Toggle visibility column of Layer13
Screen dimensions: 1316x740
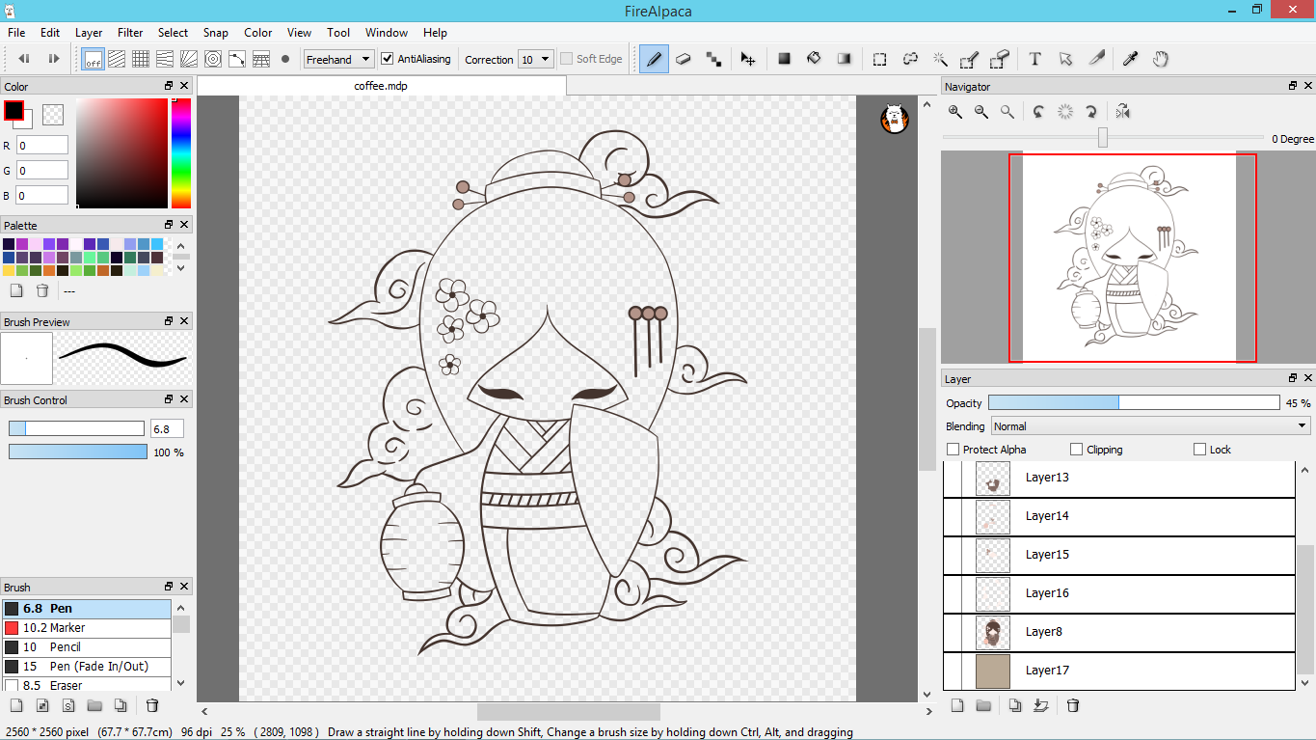coord(953,478)
